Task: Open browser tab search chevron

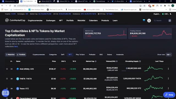Action: (159, 1)
